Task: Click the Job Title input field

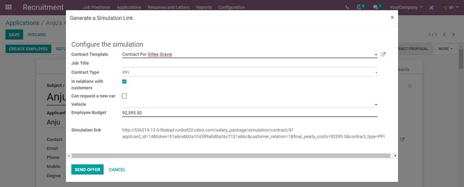Action: click(250, 63)
